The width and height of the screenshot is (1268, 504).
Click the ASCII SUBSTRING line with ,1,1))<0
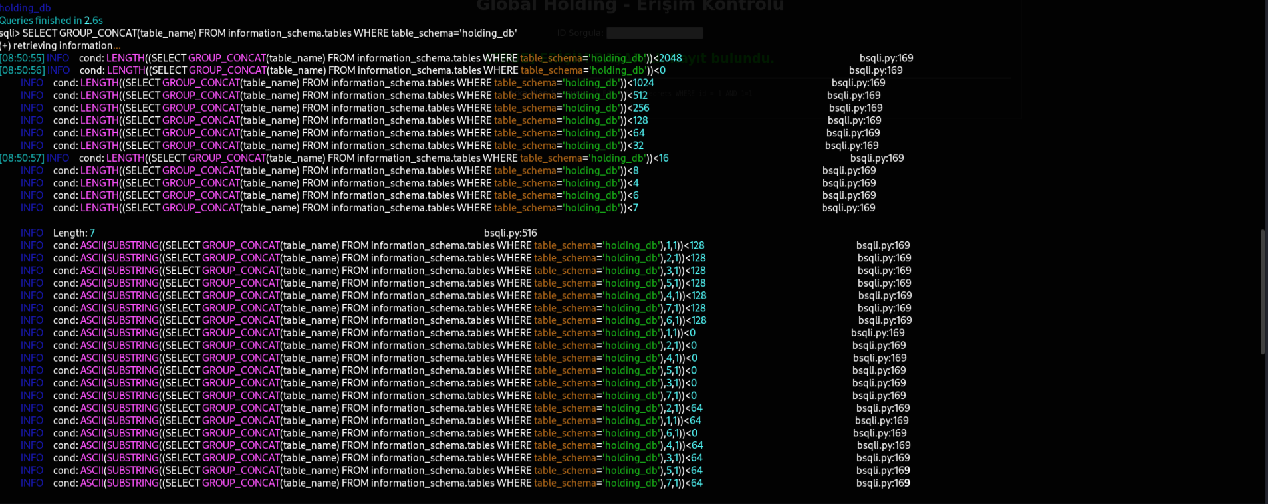[x=374, y=333]
